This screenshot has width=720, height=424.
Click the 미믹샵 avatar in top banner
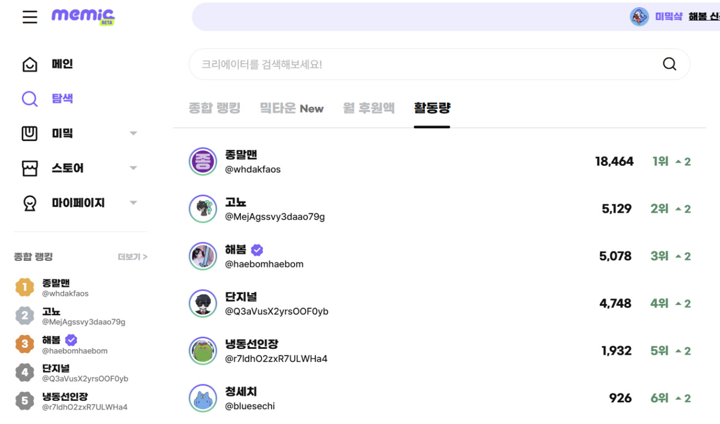pyautogui.click(x=639, y=17)
